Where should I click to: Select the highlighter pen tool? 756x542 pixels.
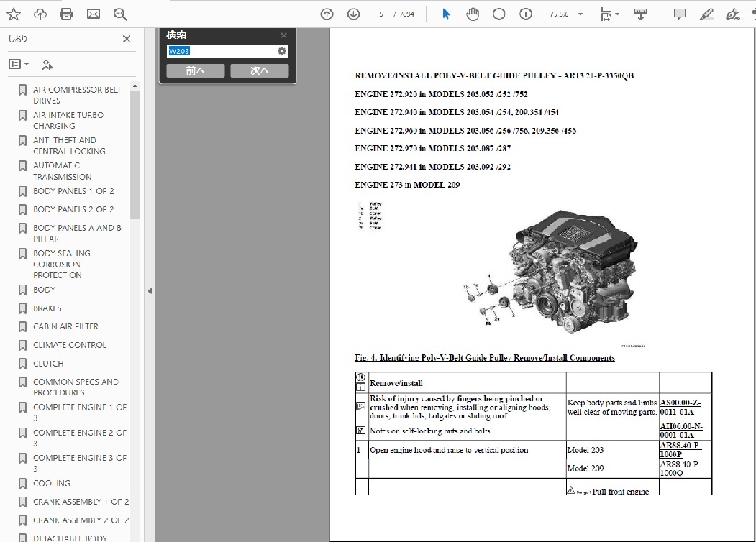coord(706,14)
